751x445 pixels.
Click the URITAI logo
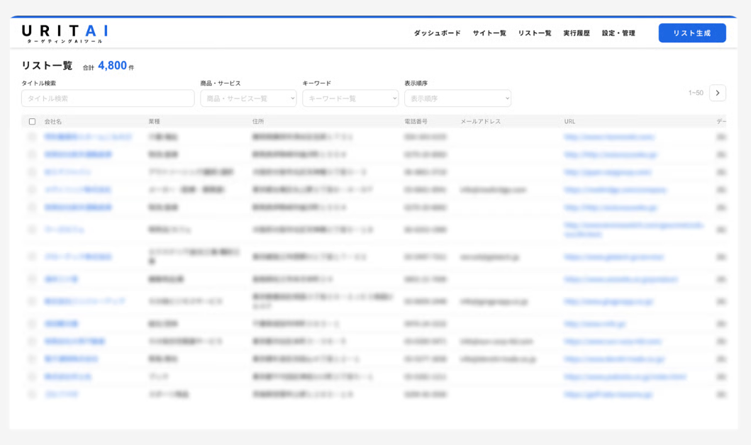[65, 33]
